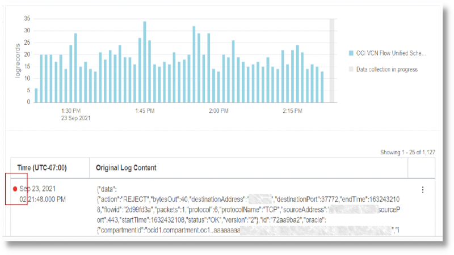The height and width of the screenshot is (255, 454).
Task: Open the three-dot menu for the log row
Action: [x=421, y=190]
